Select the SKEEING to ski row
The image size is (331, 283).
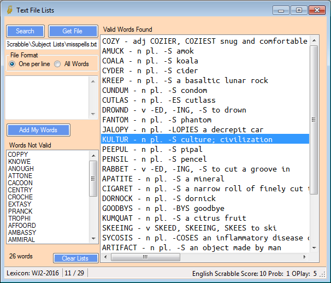click(x=205, y=228)
